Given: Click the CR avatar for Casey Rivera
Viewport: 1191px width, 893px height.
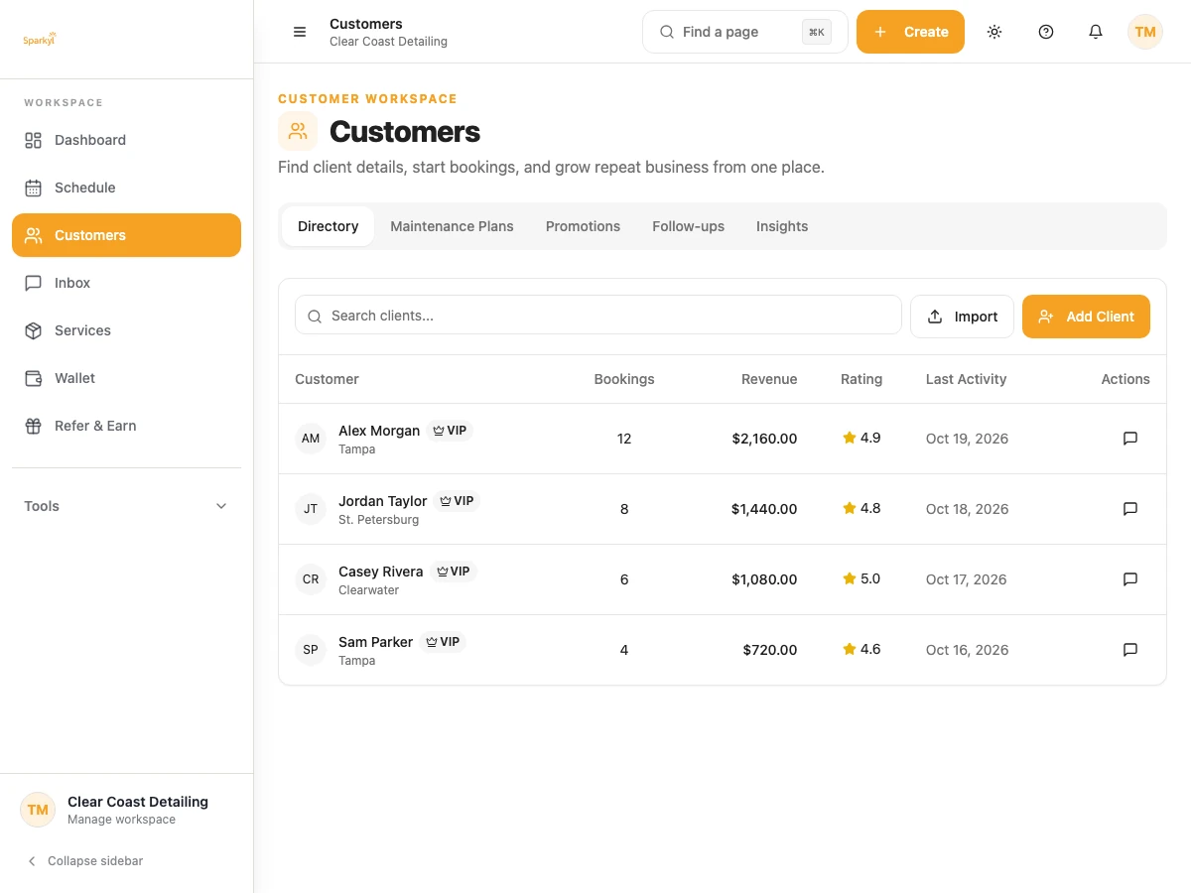Looking at the screenshot, I should pyautogui.click(x=311, y=579).
